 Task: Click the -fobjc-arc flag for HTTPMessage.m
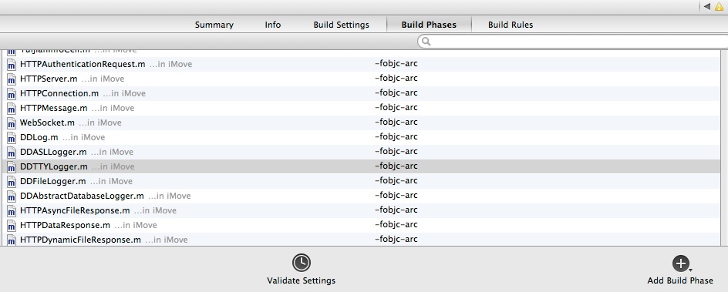[396, 108]
